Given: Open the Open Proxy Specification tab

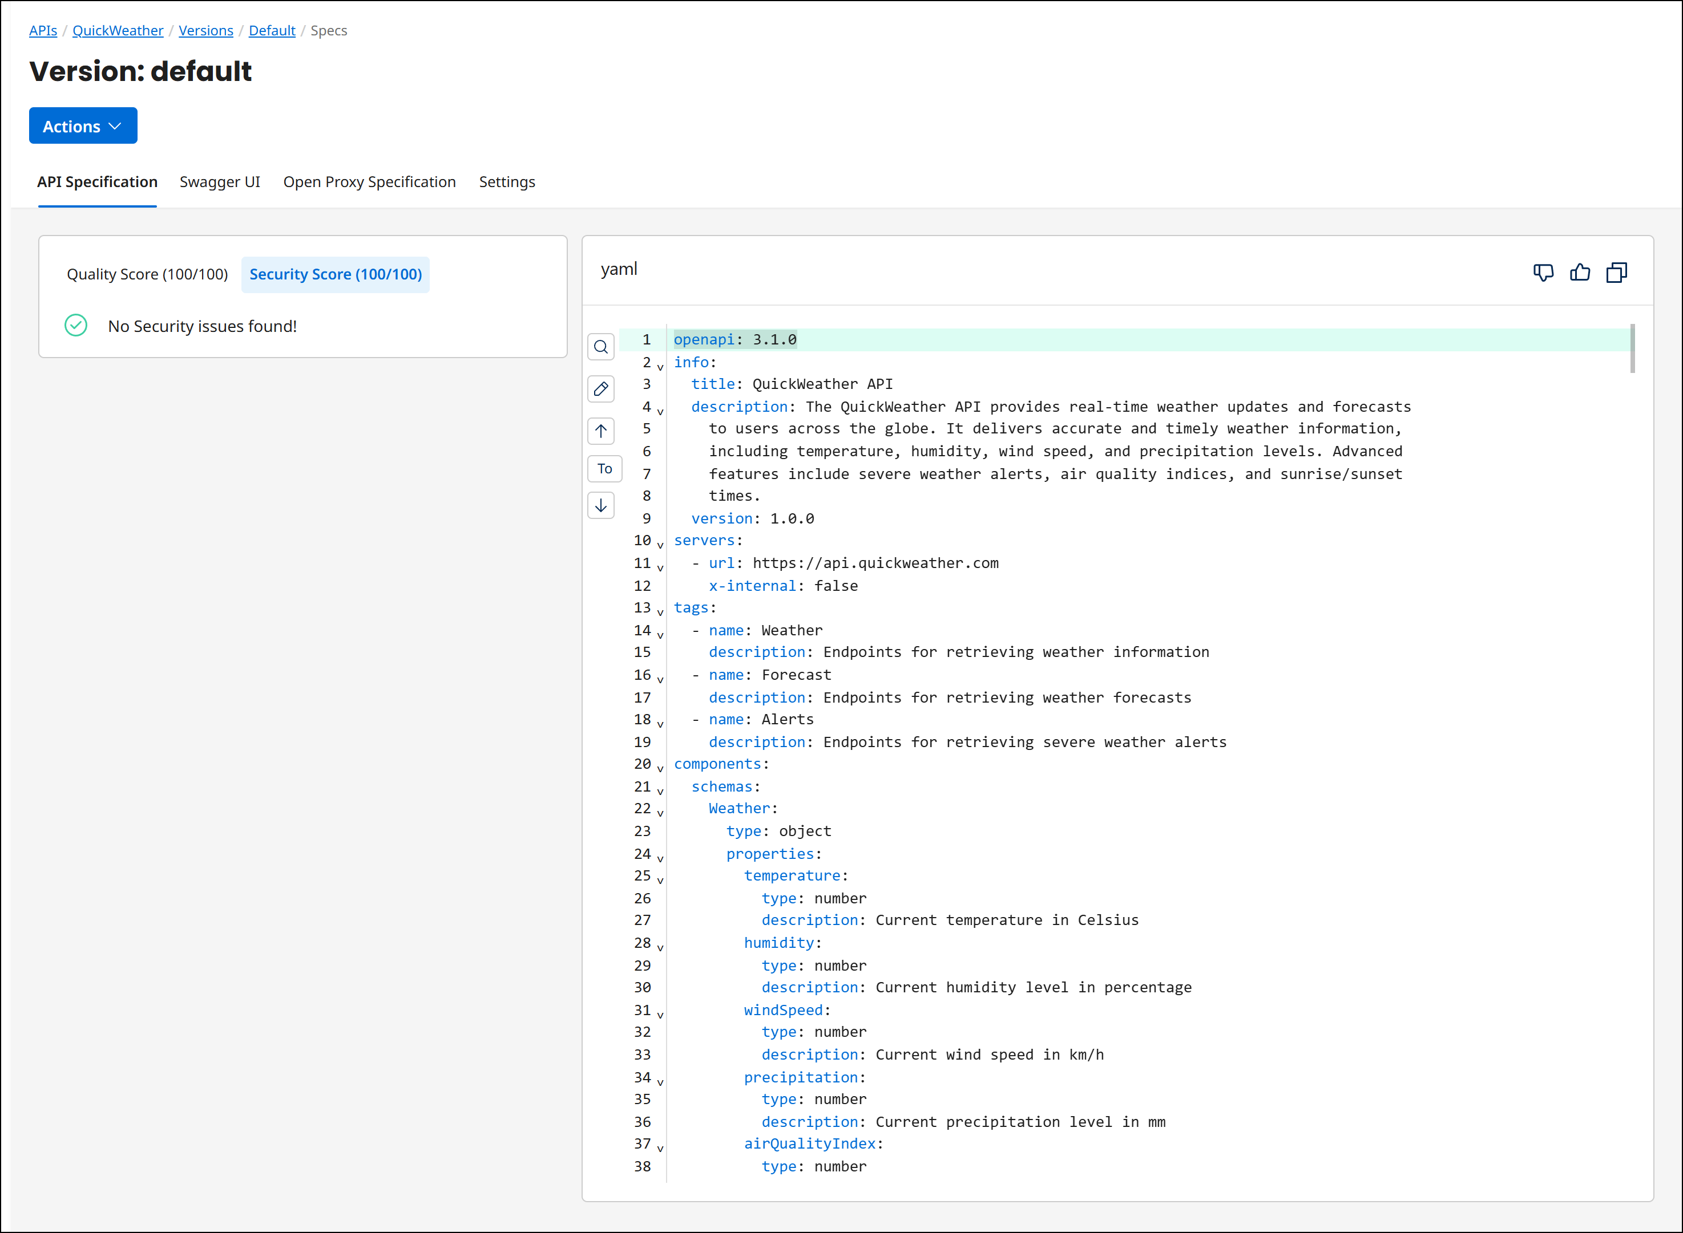Looking at the screenshot, I should [369, 182].
